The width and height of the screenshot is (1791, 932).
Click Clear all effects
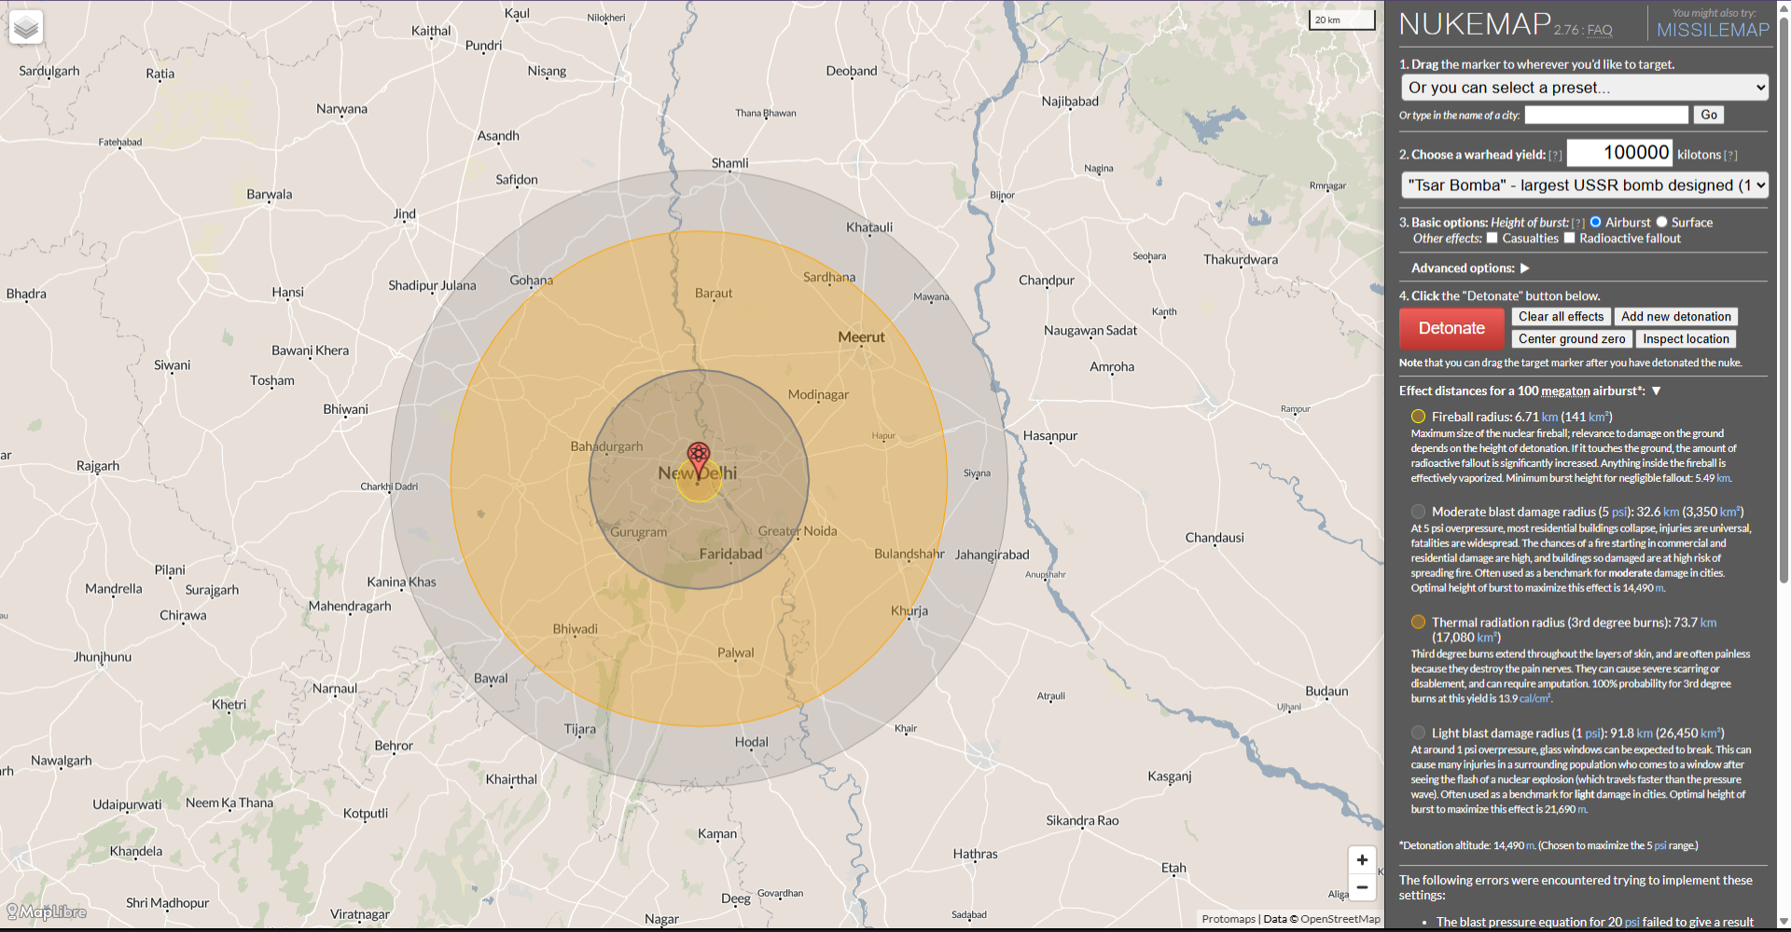1561,317
